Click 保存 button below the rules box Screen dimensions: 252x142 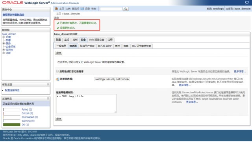pyautogui.click(x=59, y=119)
